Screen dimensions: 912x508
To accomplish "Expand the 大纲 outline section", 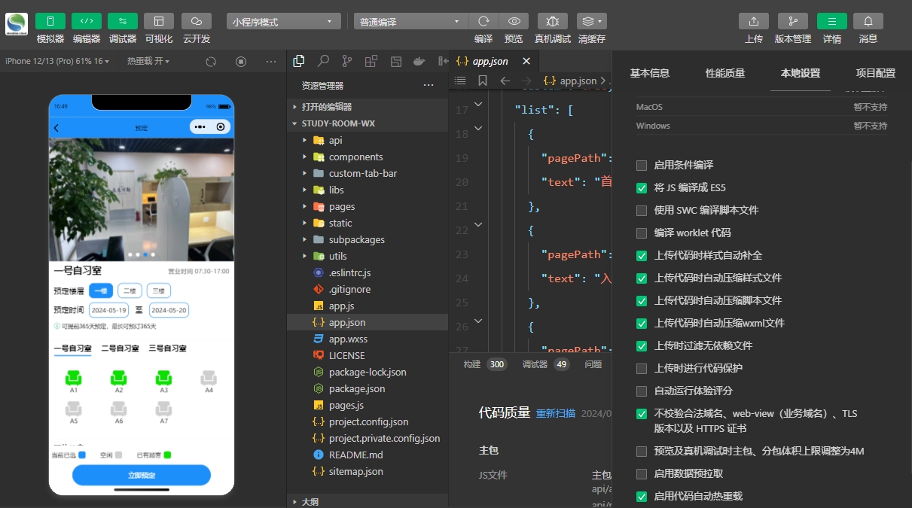I will pyautogui.click(x=367, y=501).
